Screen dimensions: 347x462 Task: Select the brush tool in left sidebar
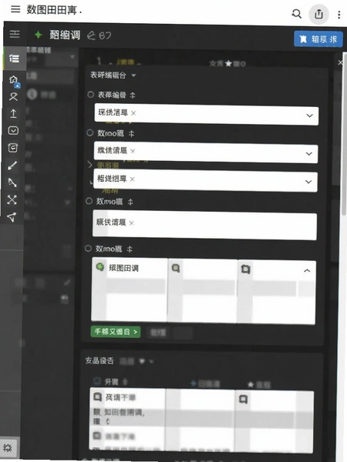[12, 166]
